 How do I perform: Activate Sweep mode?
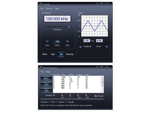(70, 54)
